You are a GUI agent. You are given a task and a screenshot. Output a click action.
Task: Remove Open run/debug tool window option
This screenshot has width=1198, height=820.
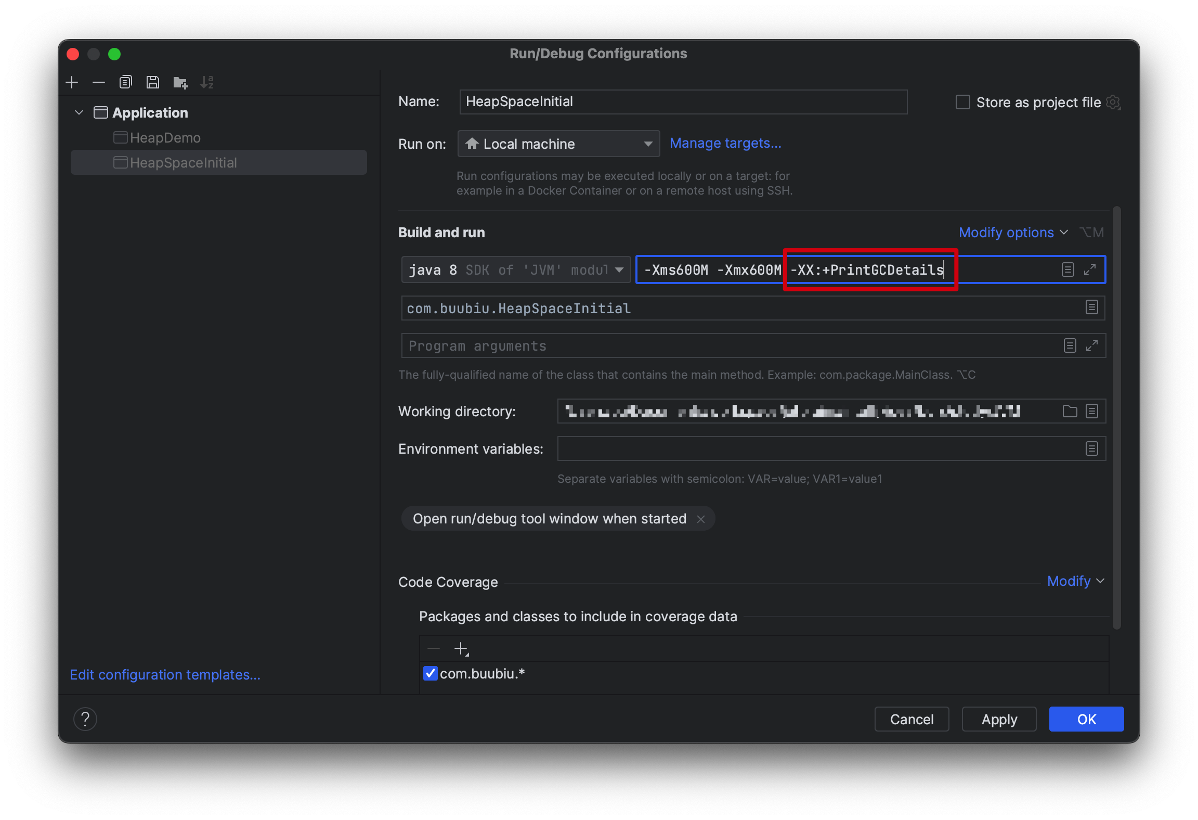pyautogui.click(x=701, y=519)
